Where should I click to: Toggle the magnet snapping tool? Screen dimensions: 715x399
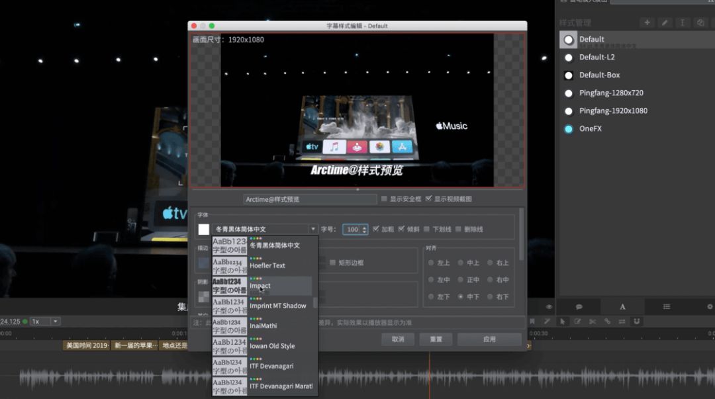637,322
